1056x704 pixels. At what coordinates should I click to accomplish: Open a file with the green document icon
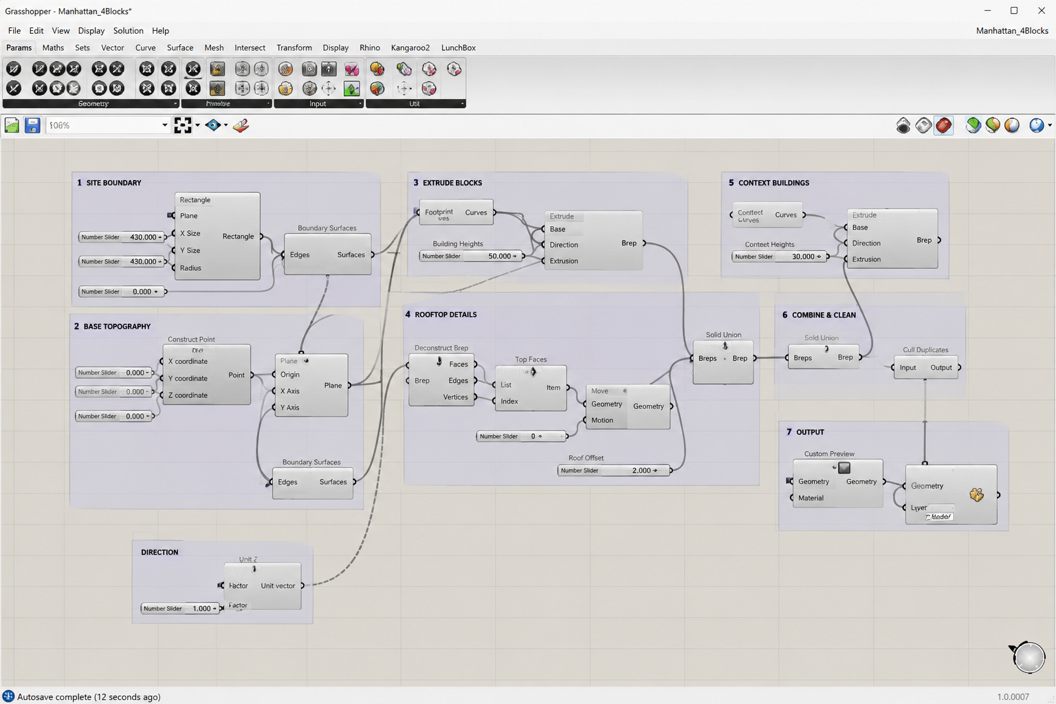coord(12,125)
